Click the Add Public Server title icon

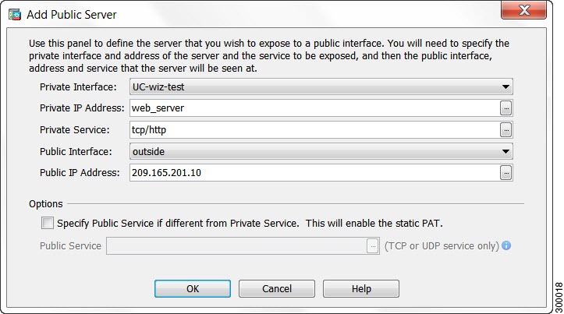click(x=15, y=15)
